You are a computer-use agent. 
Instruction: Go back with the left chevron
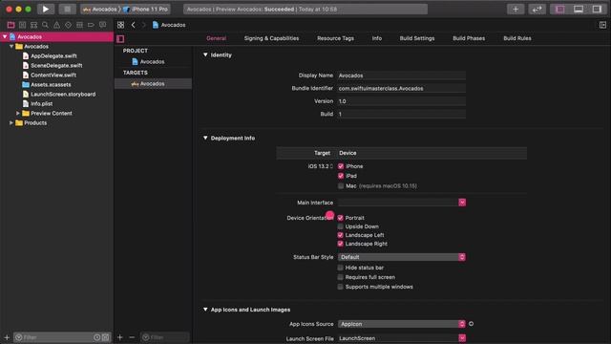point(134,25)
